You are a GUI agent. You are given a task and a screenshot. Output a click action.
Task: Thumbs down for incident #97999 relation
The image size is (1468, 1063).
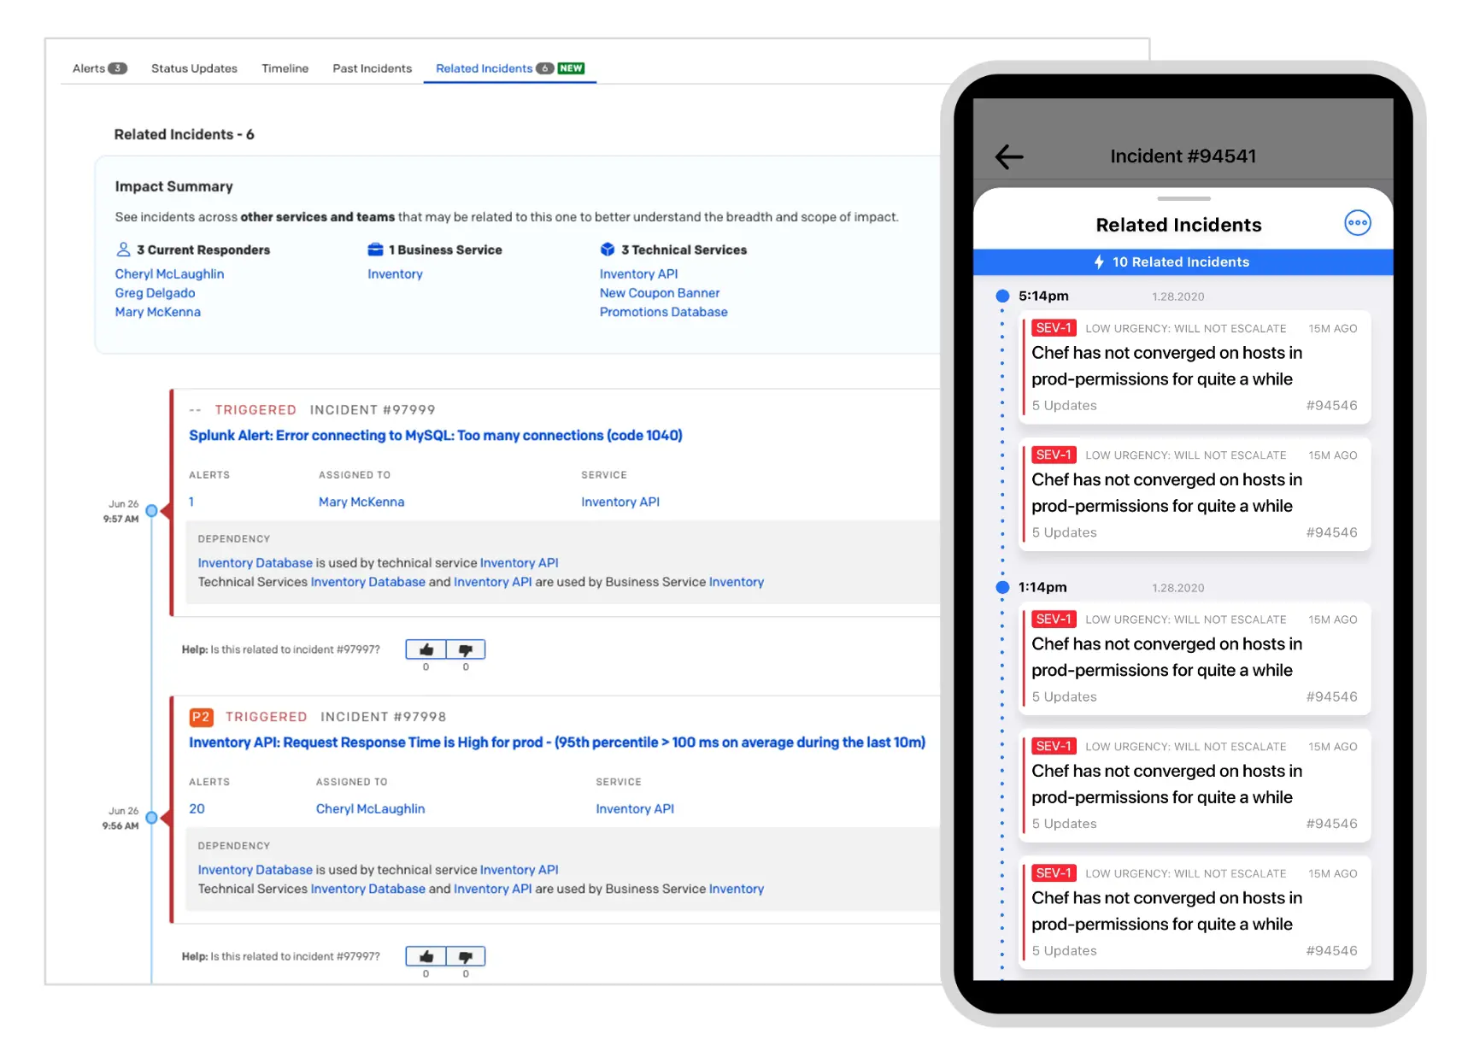tap(466, 649)
